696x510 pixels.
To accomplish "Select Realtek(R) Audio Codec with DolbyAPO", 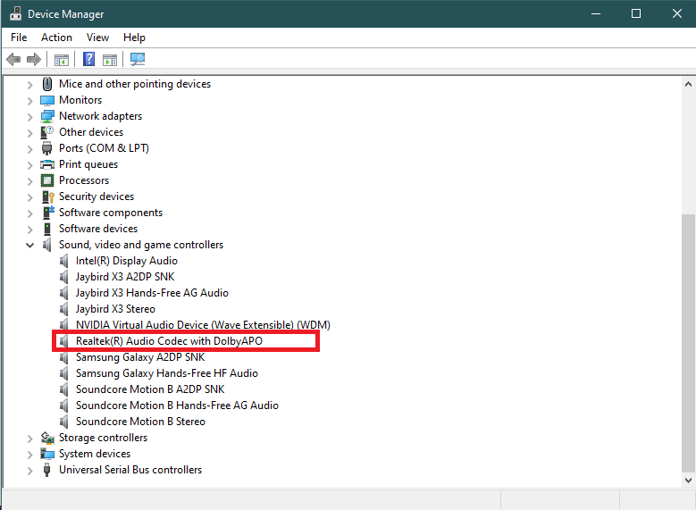I will click(x=169, y=341).
